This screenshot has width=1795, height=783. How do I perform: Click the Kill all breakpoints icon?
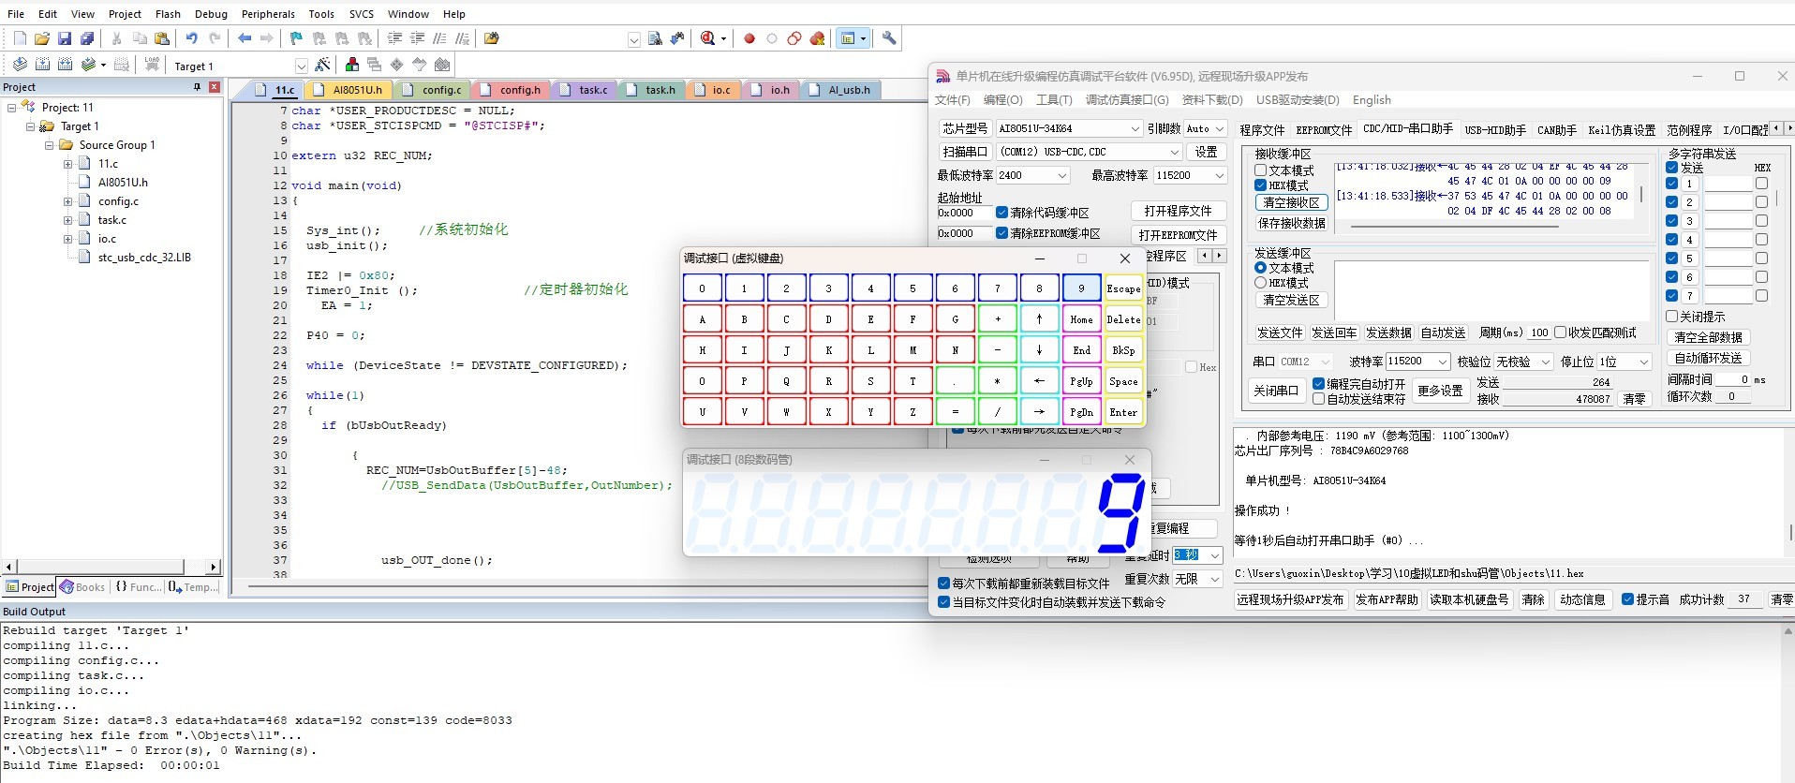tap(817, 38)
